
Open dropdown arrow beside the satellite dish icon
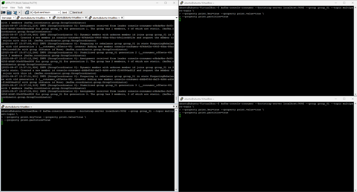pyautogui.click(x=19, y=13)
